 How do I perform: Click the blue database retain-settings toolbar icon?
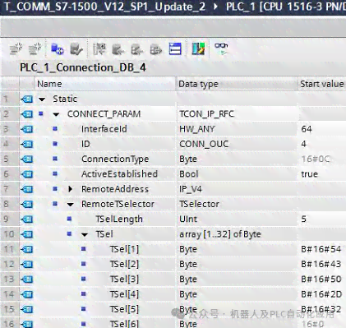click(58, 49)
